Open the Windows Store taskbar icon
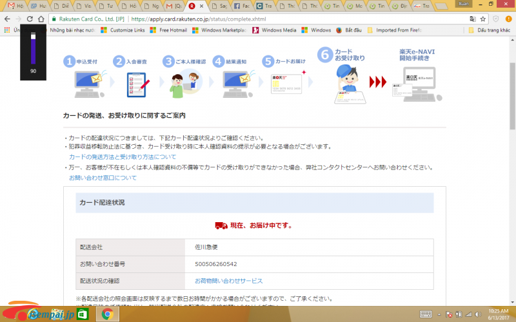 coord(83,314)
